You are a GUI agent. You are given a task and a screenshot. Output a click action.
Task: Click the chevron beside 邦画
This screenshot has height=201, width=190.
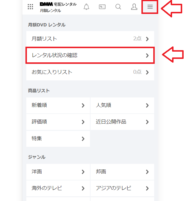coord(147,172)
